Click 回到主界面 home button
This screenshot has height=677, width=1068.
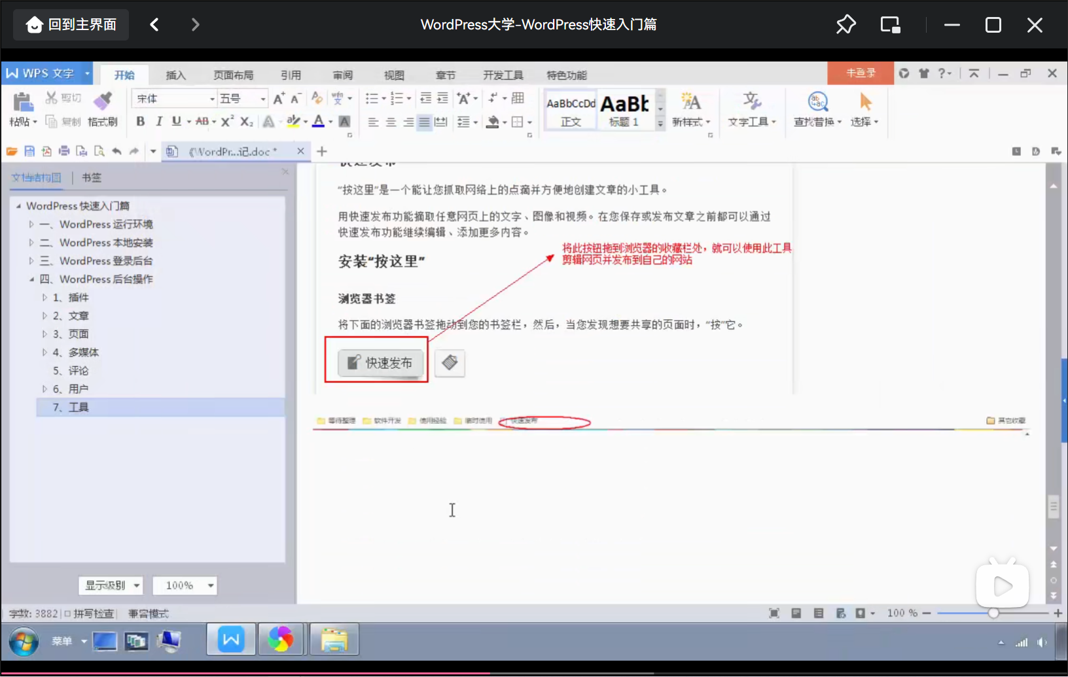71,25
